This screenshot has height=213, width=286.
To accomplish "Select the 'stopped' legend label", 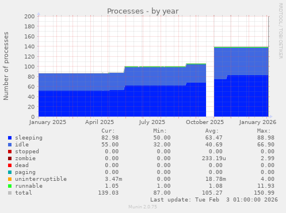I will [27, 152].
